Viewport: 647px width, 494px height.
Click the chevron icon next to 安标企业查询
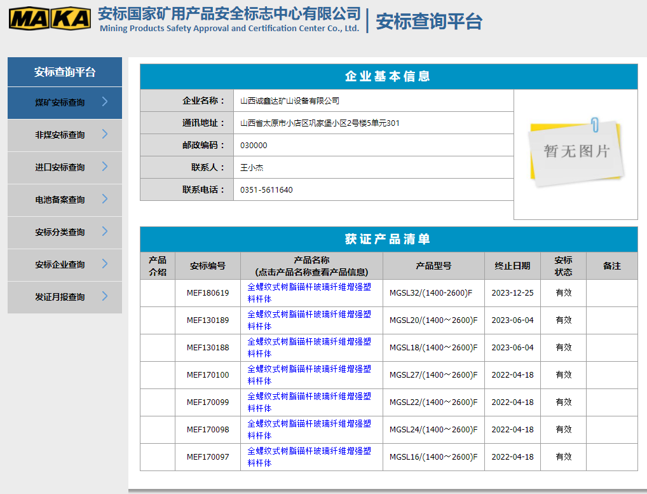(x=105, y=264)
